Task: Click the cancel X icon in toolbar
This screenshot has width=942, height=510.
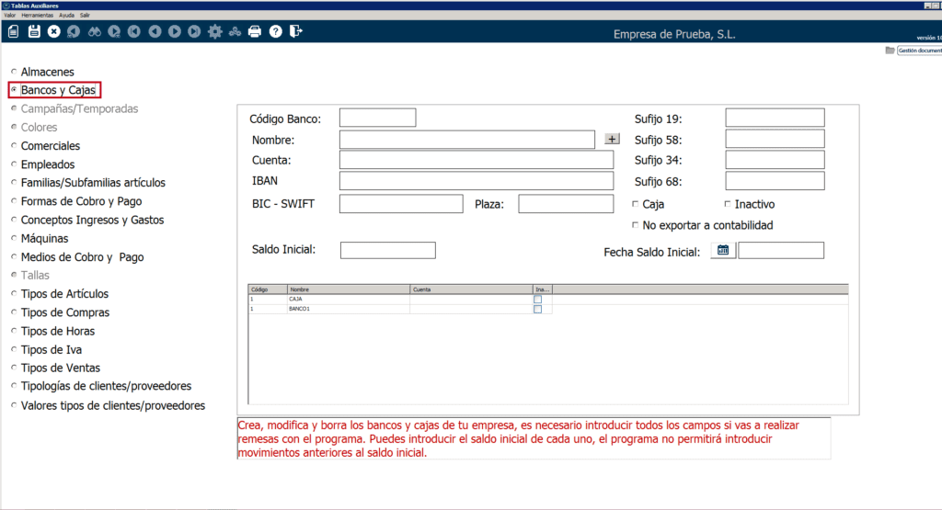Action: (x=54, y=32)
